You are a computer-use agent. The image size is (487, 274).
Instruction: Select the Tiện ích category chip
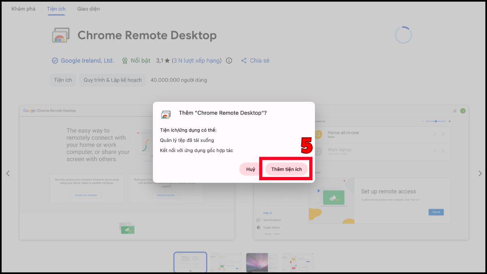coord(63,80)
